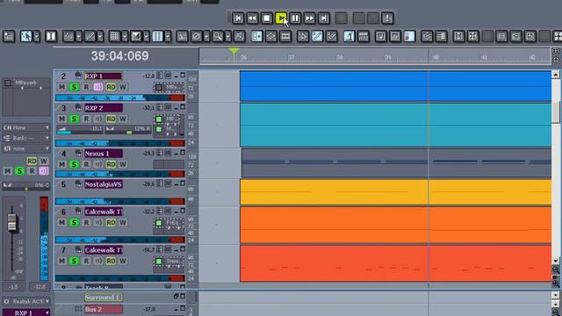The image size is (562, 316).
Task: Open Mute tool options dropdown arrow
Action: pyautogui.click(x=206, y=36)
